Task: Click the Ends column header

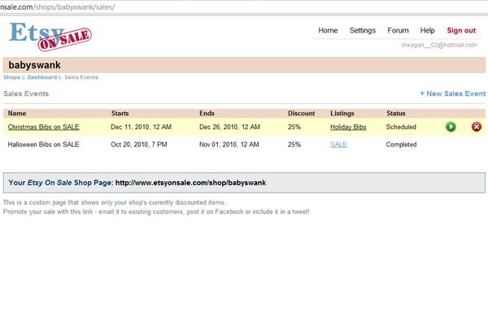Action: 207,113
